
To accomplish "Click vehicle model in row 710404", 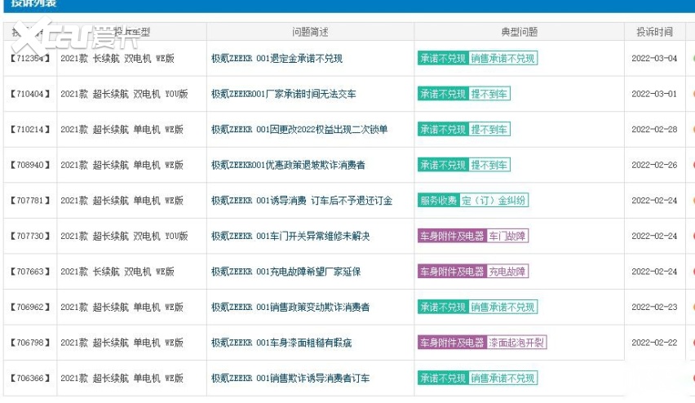I will pos(124,94).
